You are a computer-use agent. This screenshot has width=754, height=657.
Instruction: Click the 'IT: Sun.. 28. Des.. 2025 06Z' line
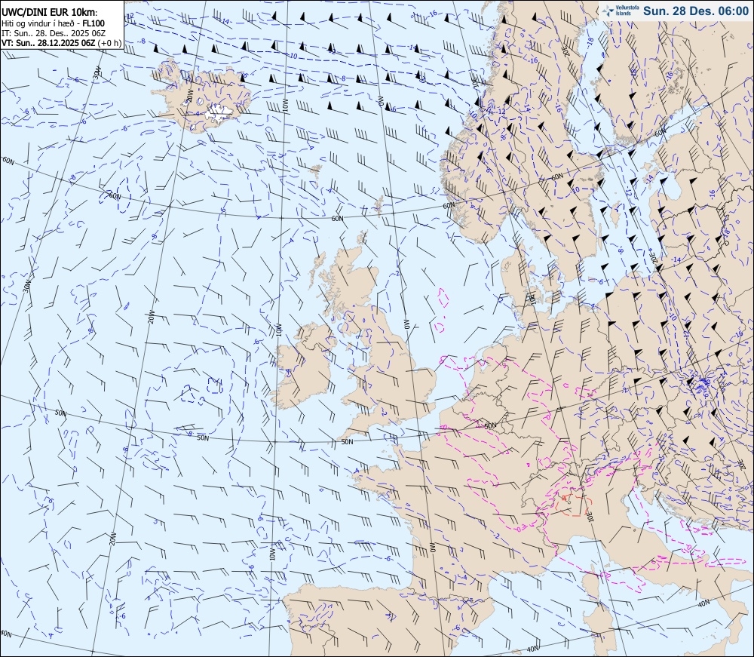[x=54, y=33]
